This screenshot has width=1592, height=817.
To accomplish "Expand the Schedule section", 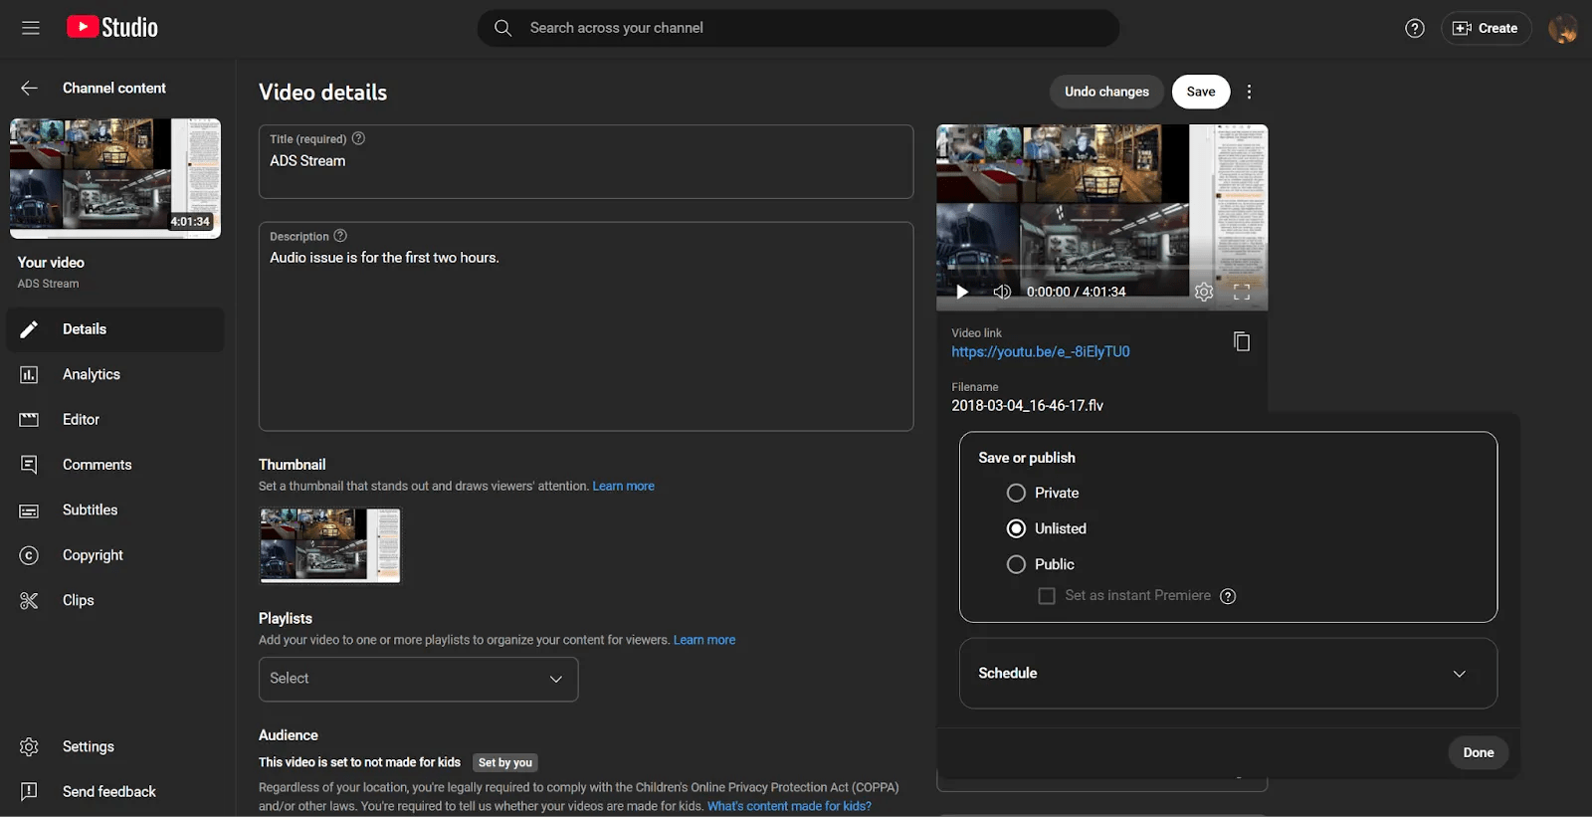I will click(1228, 674).
